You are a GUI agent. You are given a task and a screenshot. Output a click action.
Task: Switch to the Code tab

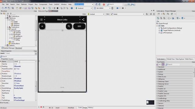click(x=80, y=107)
